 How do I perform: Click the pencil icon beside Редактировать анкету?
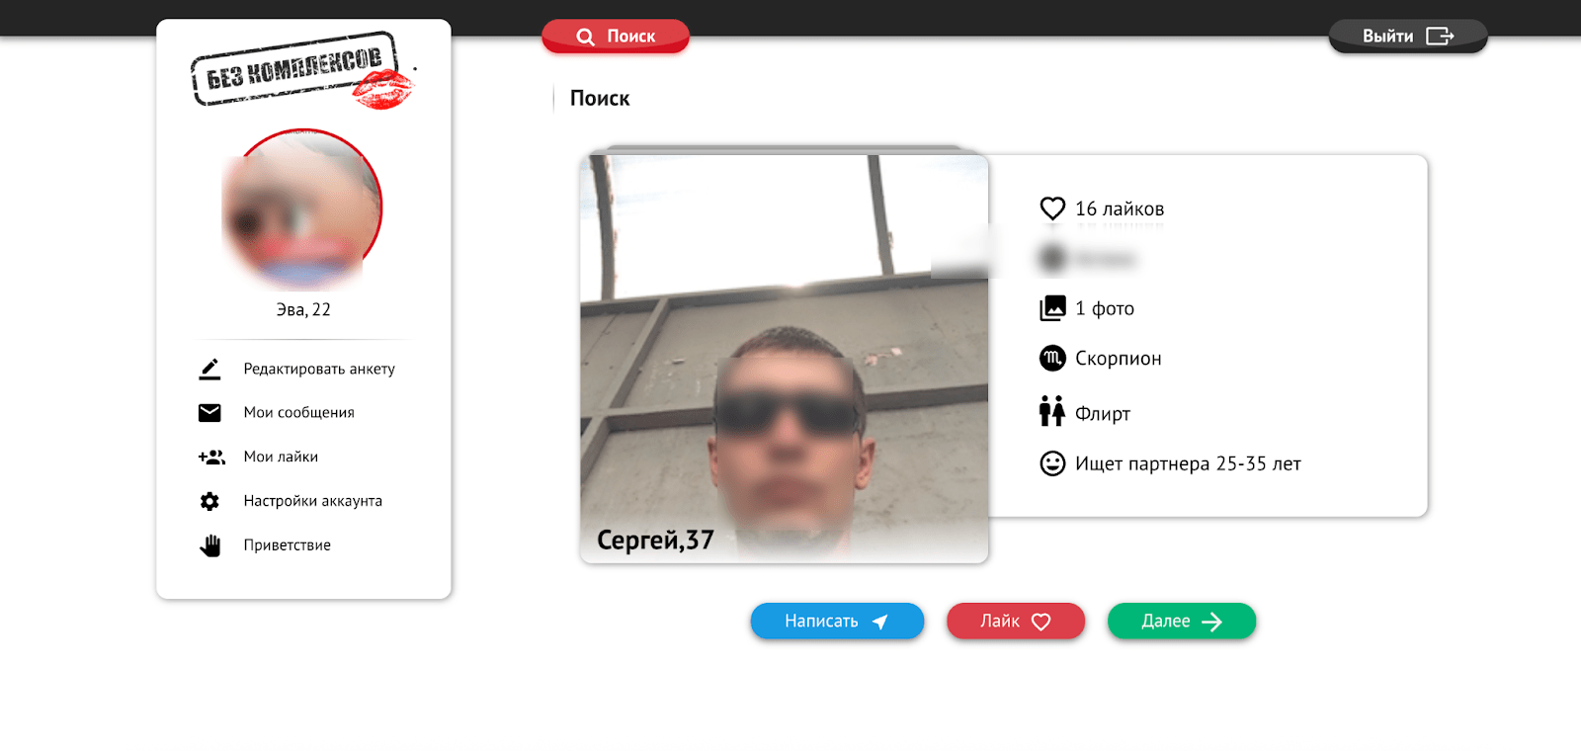point(209,370)
